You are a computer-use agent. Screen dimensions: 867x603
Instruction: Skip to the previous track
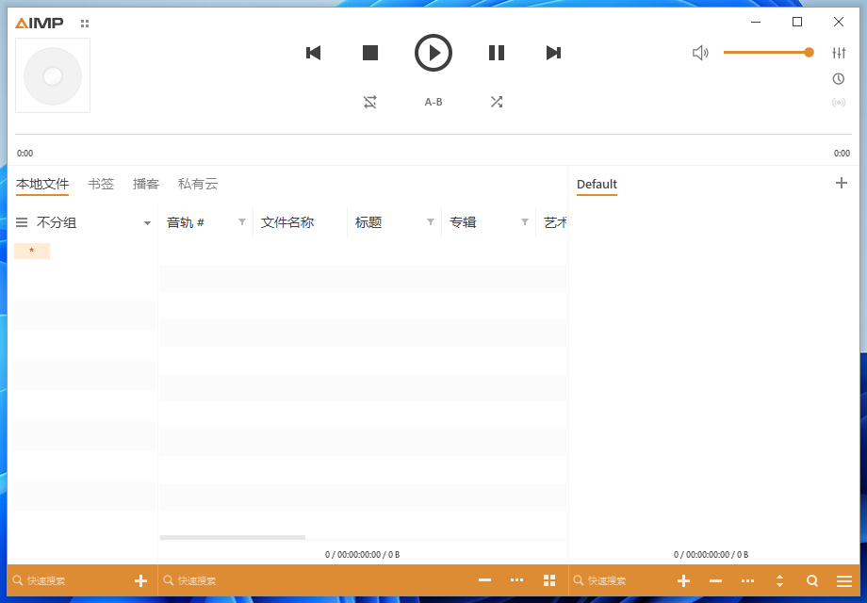pyautogui.click(x=314, y=53)
